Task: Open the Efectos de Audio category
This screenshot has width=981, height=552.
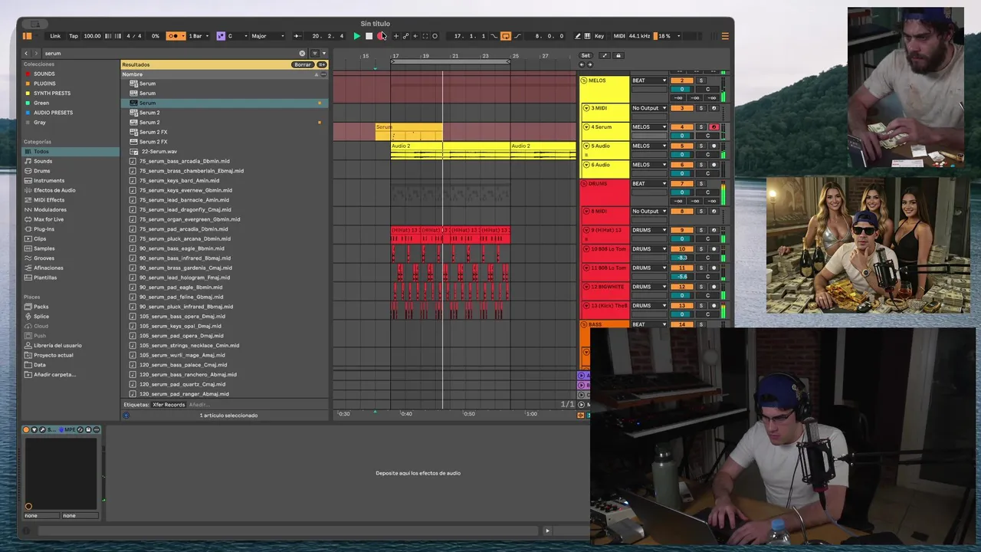Action: tap(54, 190)
